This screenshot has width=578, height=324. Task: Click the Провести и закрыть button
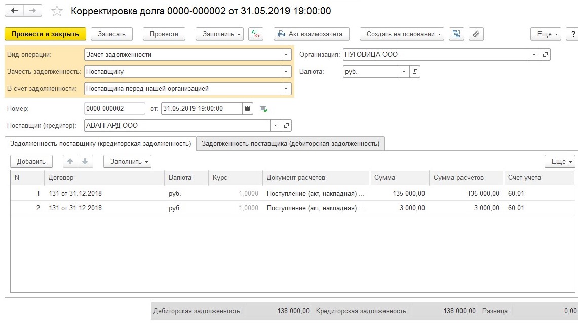click(45, 34)
